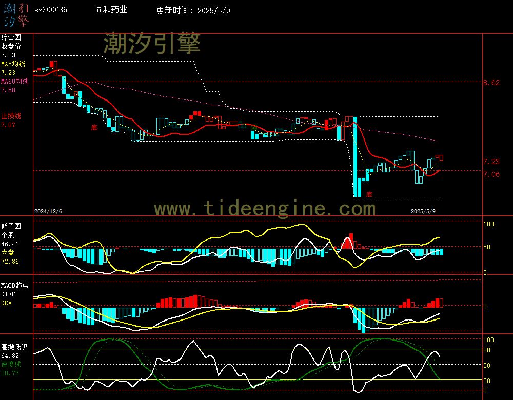Click the 更新时间: 2025/5/9 update time

193,10
